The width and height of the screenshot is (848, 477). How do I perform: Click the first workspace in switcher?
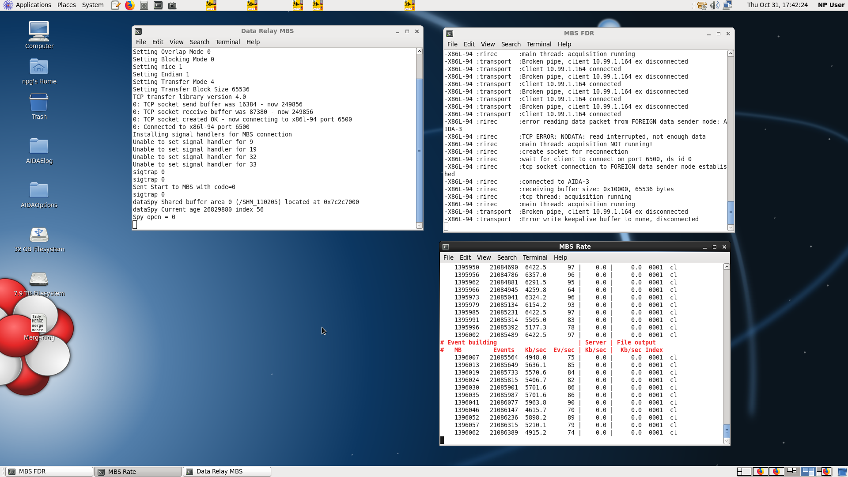[x=744, y=471]
